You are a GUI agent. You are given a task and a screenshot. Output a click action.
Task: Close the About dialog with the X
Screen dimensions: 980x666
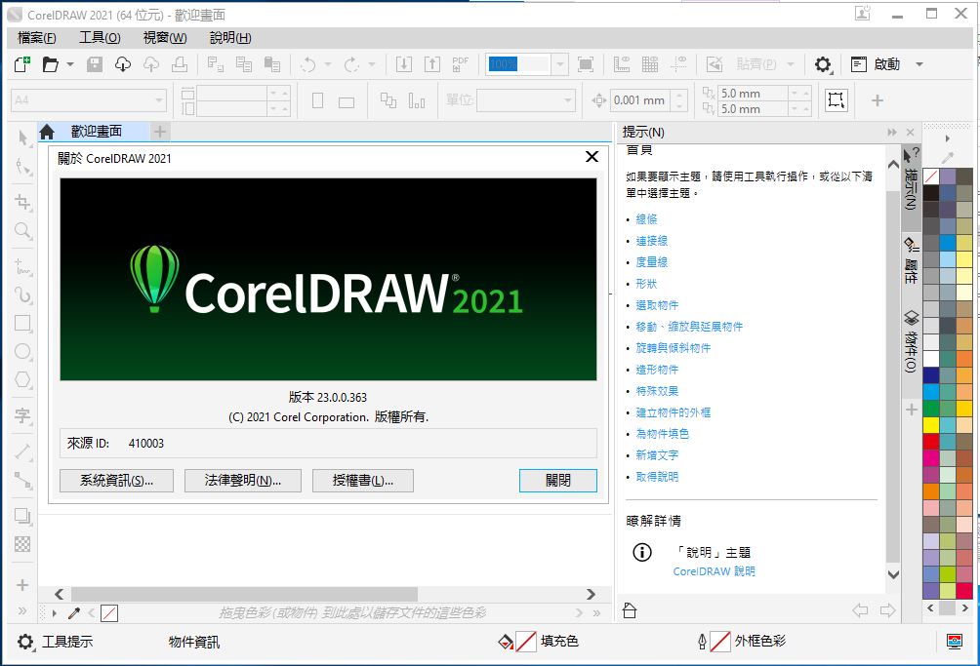tap(592, 157)
